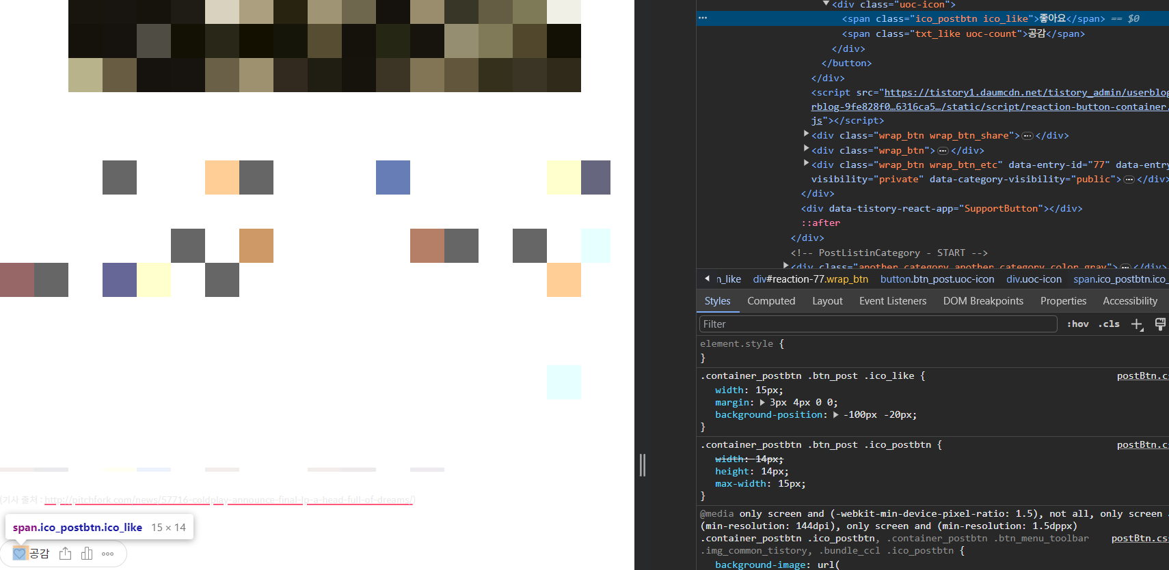Select button.btn_post.uoc-icon breadcrumb
This screenshot has width=1169, height=570.
click(x=937, y=279)
